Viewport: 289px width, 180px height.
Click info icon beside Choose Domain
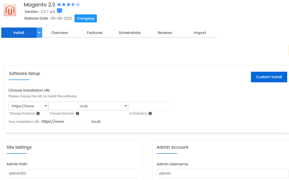point(77,114)
